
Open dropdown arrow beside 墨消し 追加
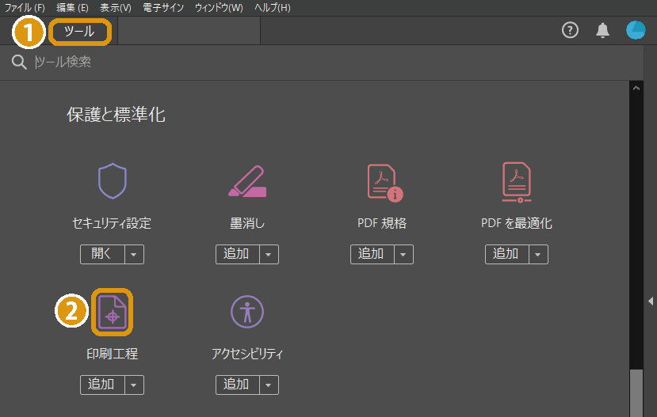point(269,254)
